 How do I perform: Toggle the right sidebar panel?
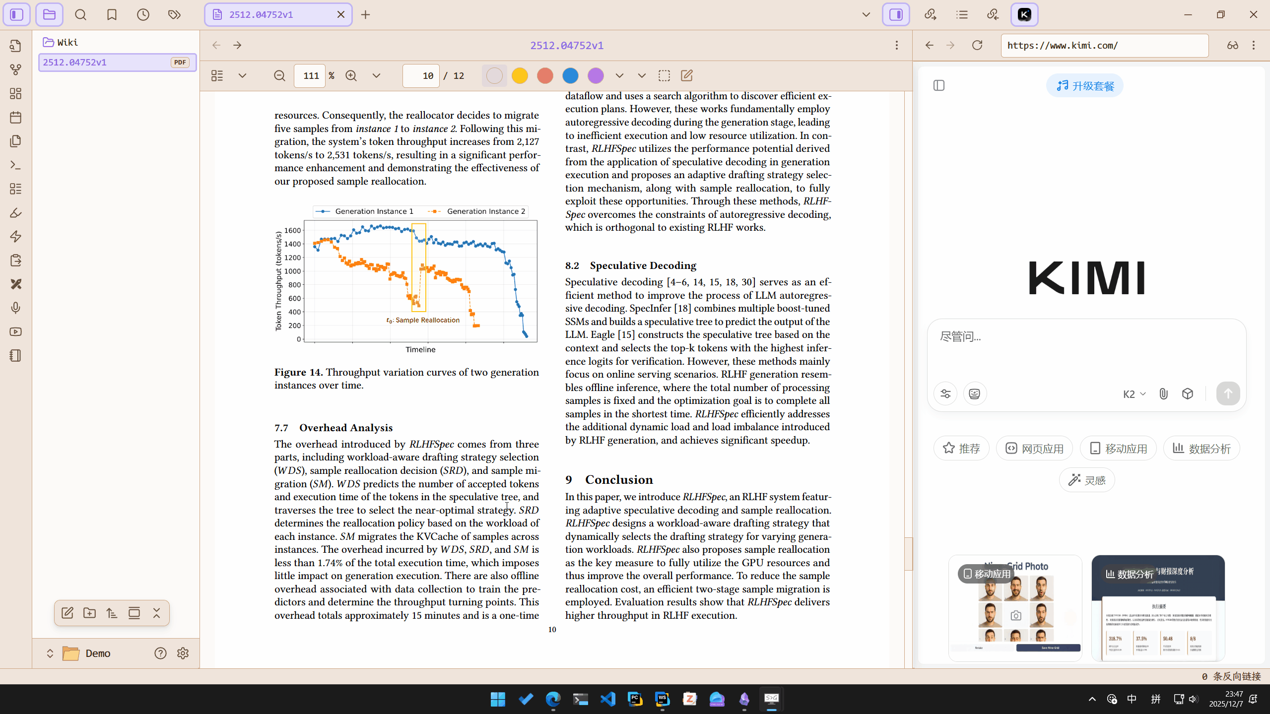point(896,14)
